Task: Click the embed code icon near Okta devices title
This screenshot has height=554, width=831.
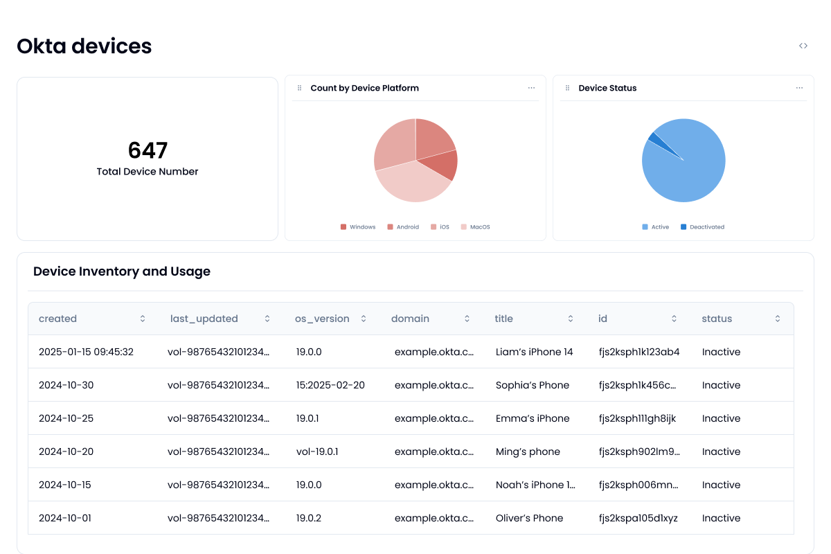Action: 803,45
